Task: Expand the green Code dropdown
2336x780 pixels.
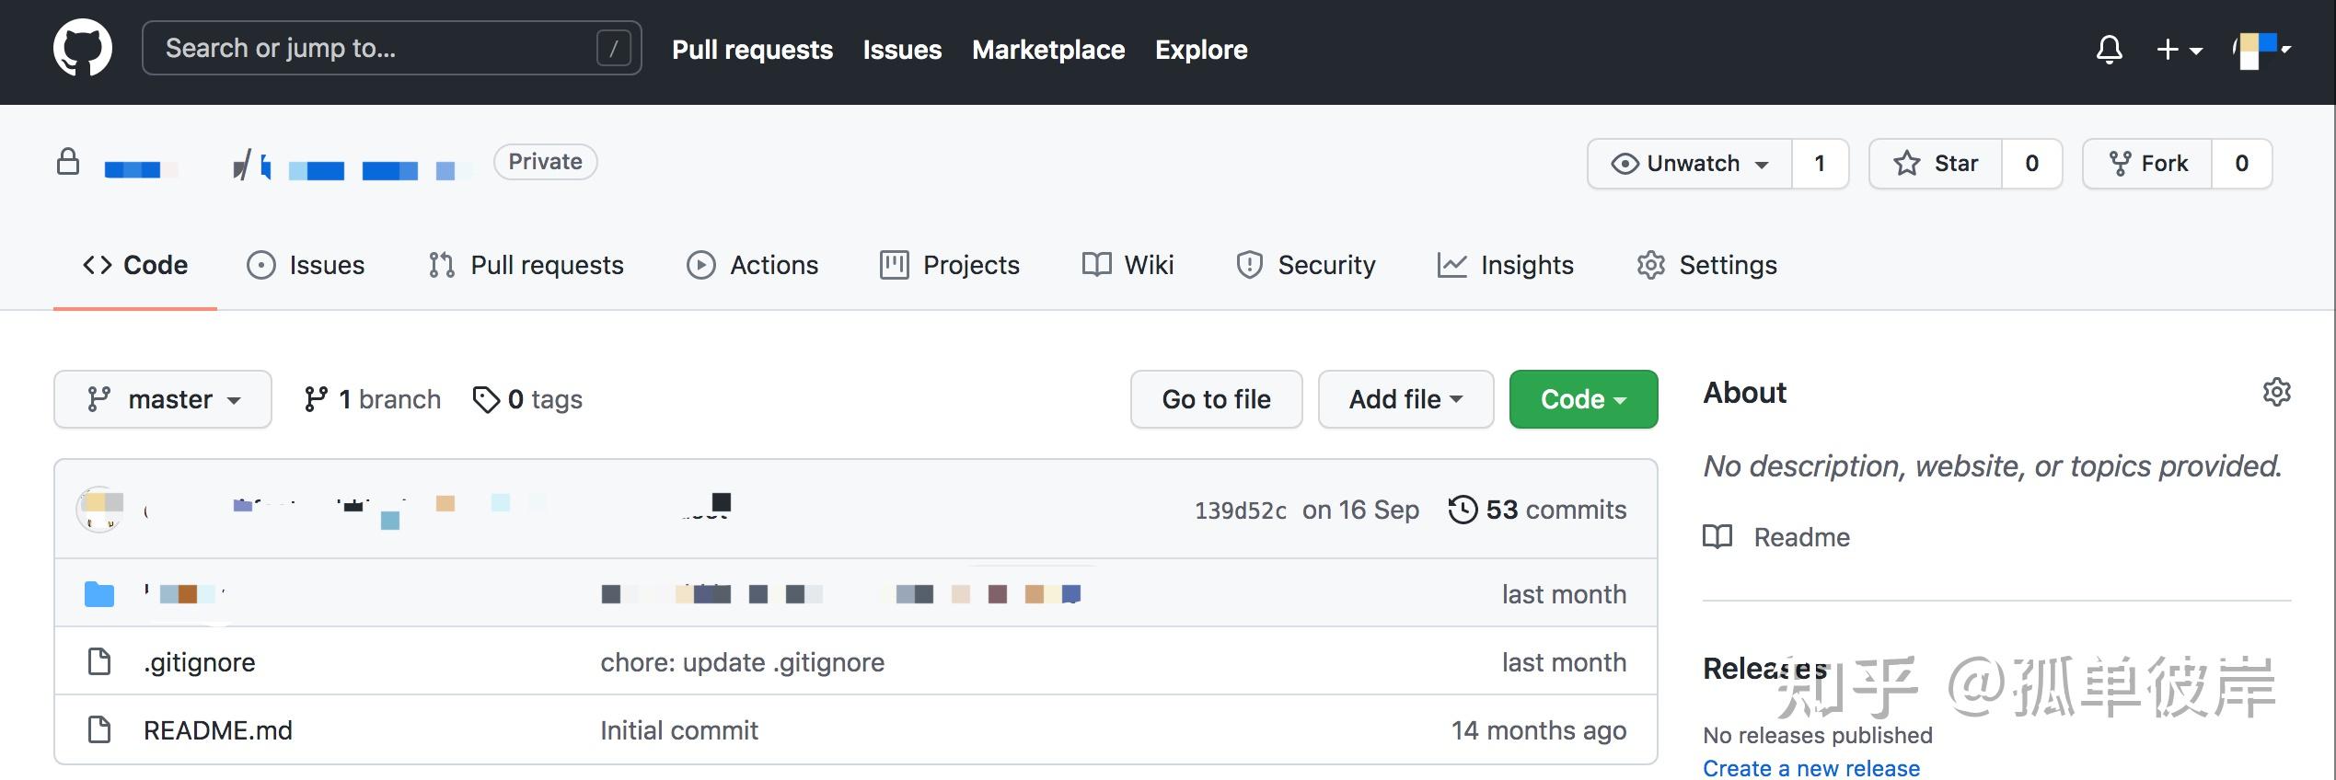Action: coord(1583,399)
